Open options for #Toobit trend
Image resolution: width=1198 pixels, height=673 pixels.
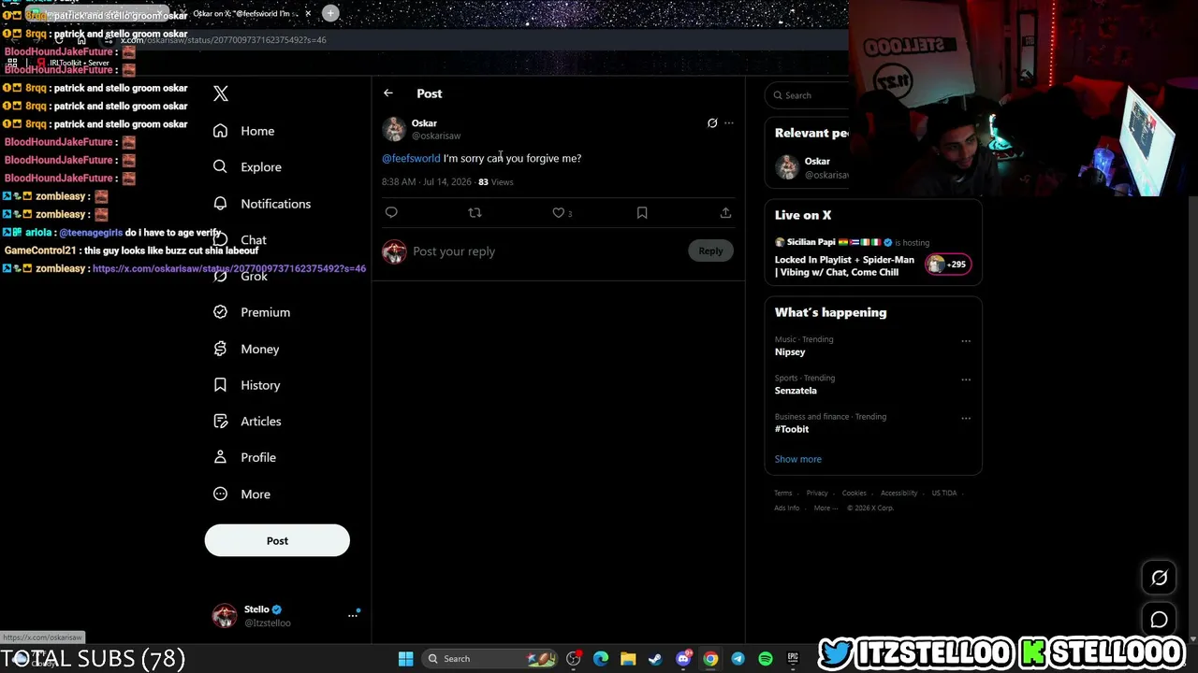coord(966,418)
